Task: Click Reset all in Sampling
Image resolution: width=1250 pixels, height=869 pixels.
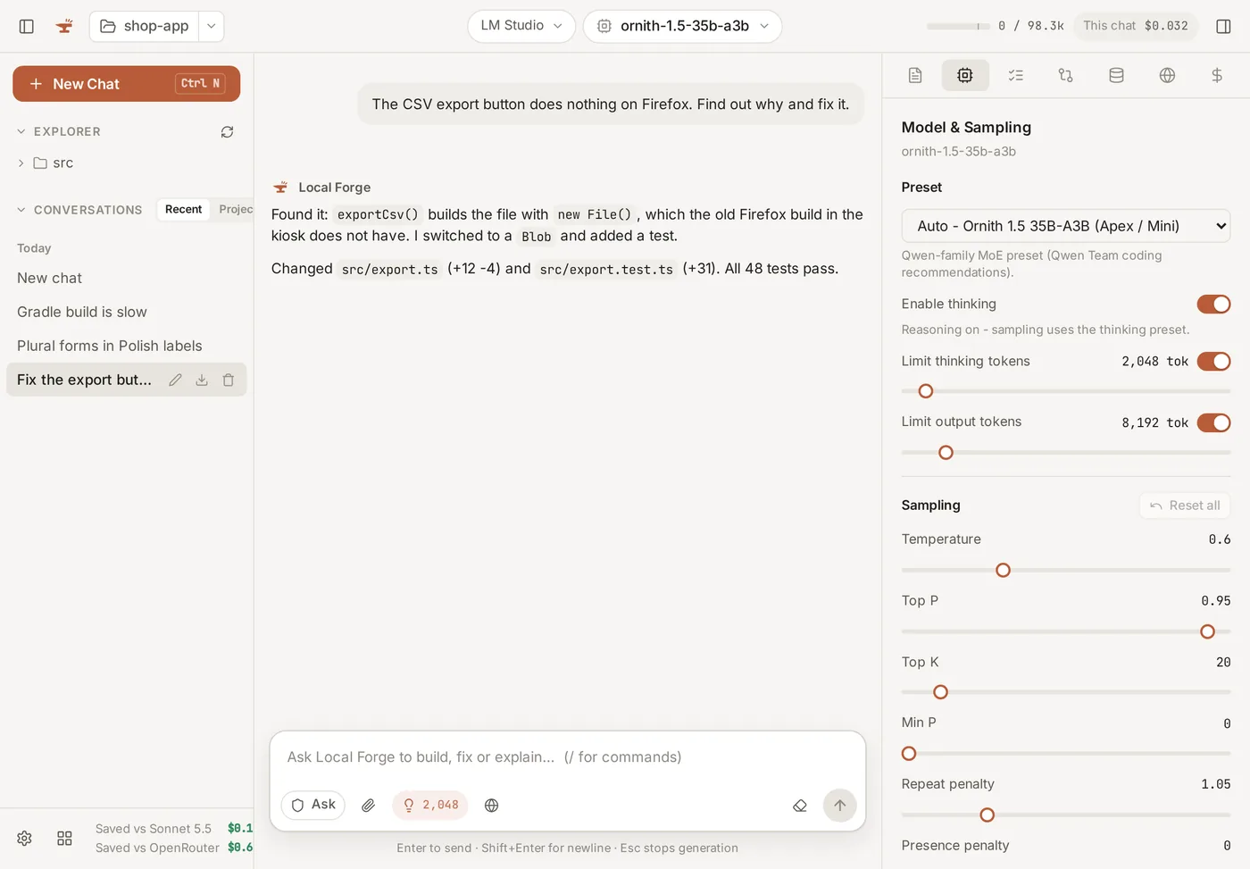Action: (x=1185, y=506)
